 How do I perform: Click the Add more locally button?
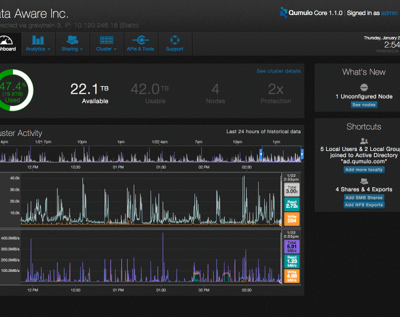[x=364, y=169]
